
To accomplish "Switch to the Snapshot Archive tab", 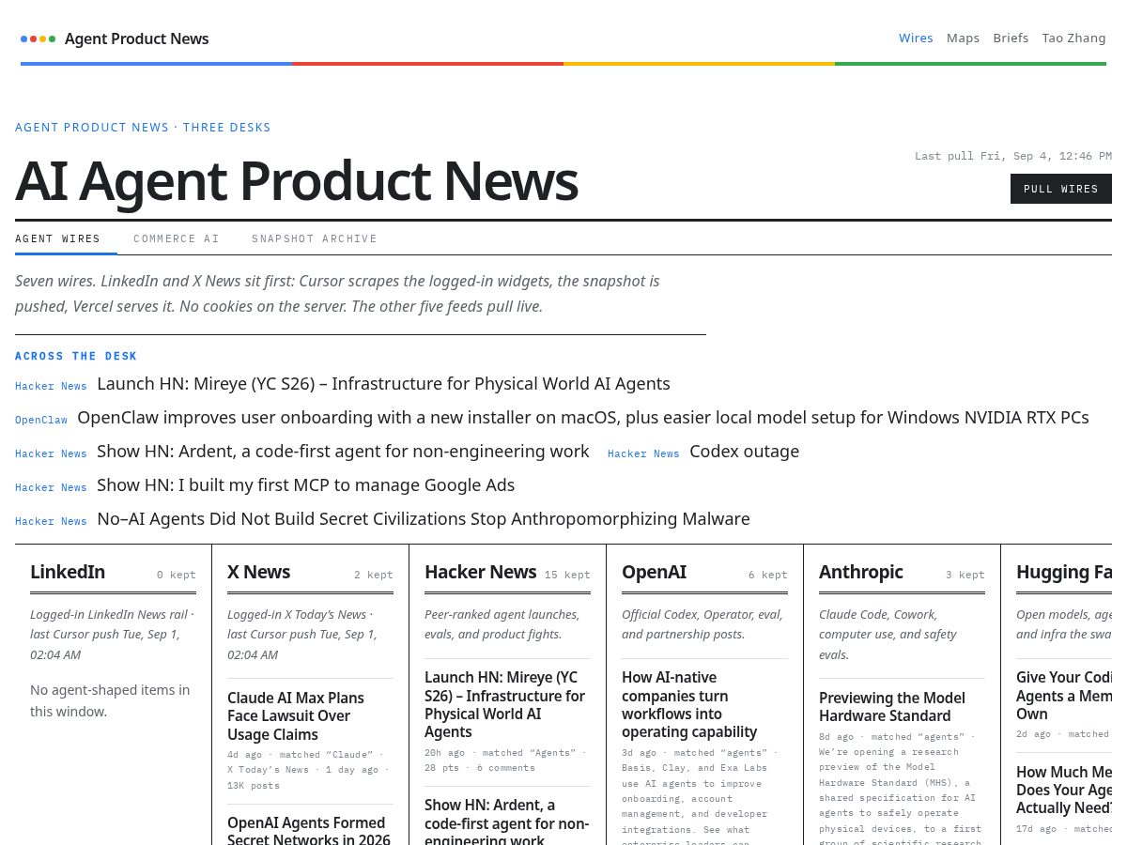I will pos(314,238).
